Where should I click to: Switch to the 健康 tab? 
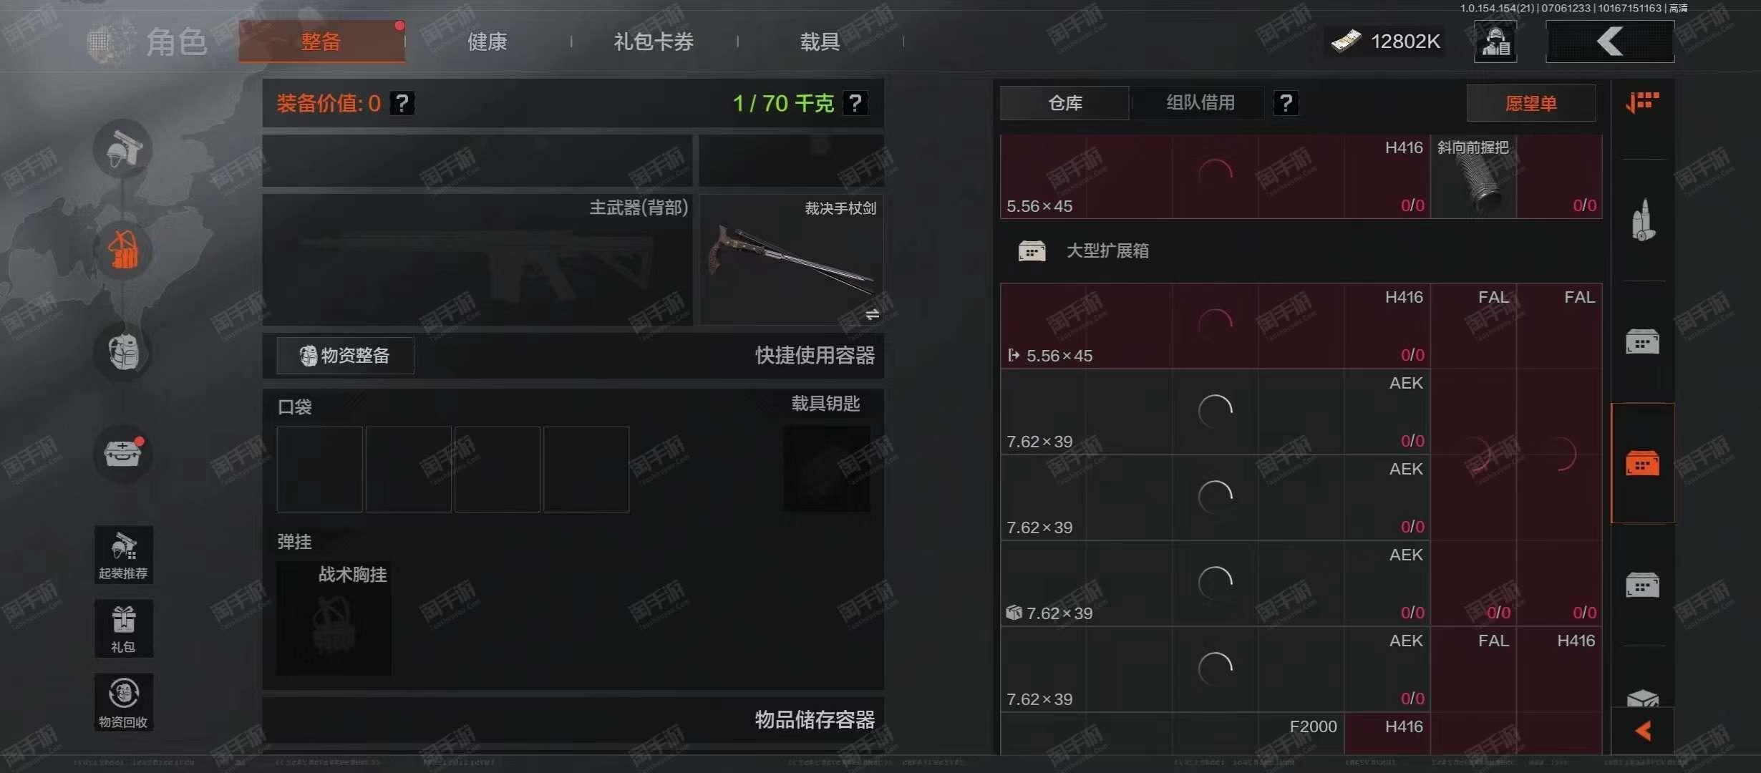[487, 42]
